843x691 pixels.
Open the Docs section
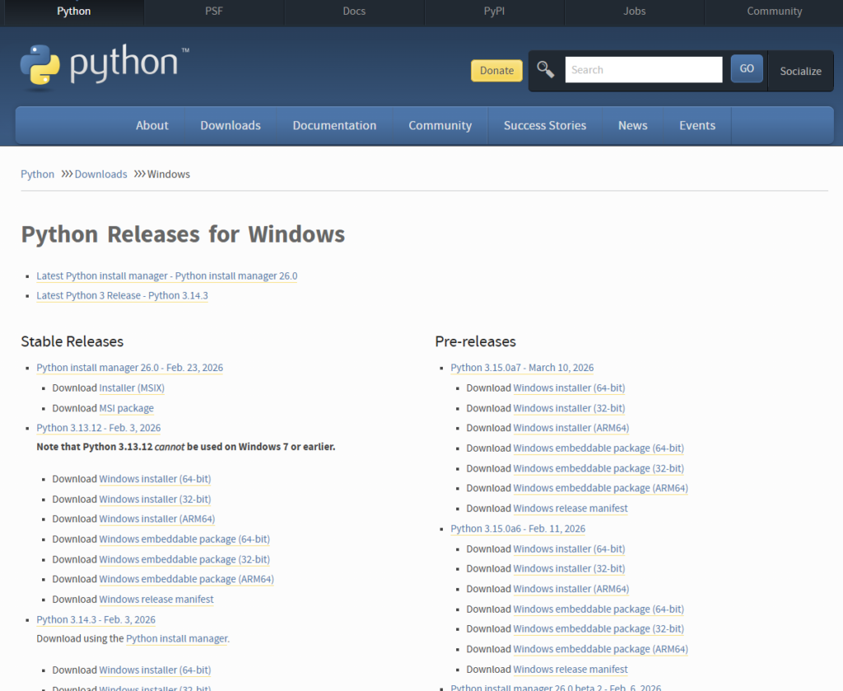point(354,12)
